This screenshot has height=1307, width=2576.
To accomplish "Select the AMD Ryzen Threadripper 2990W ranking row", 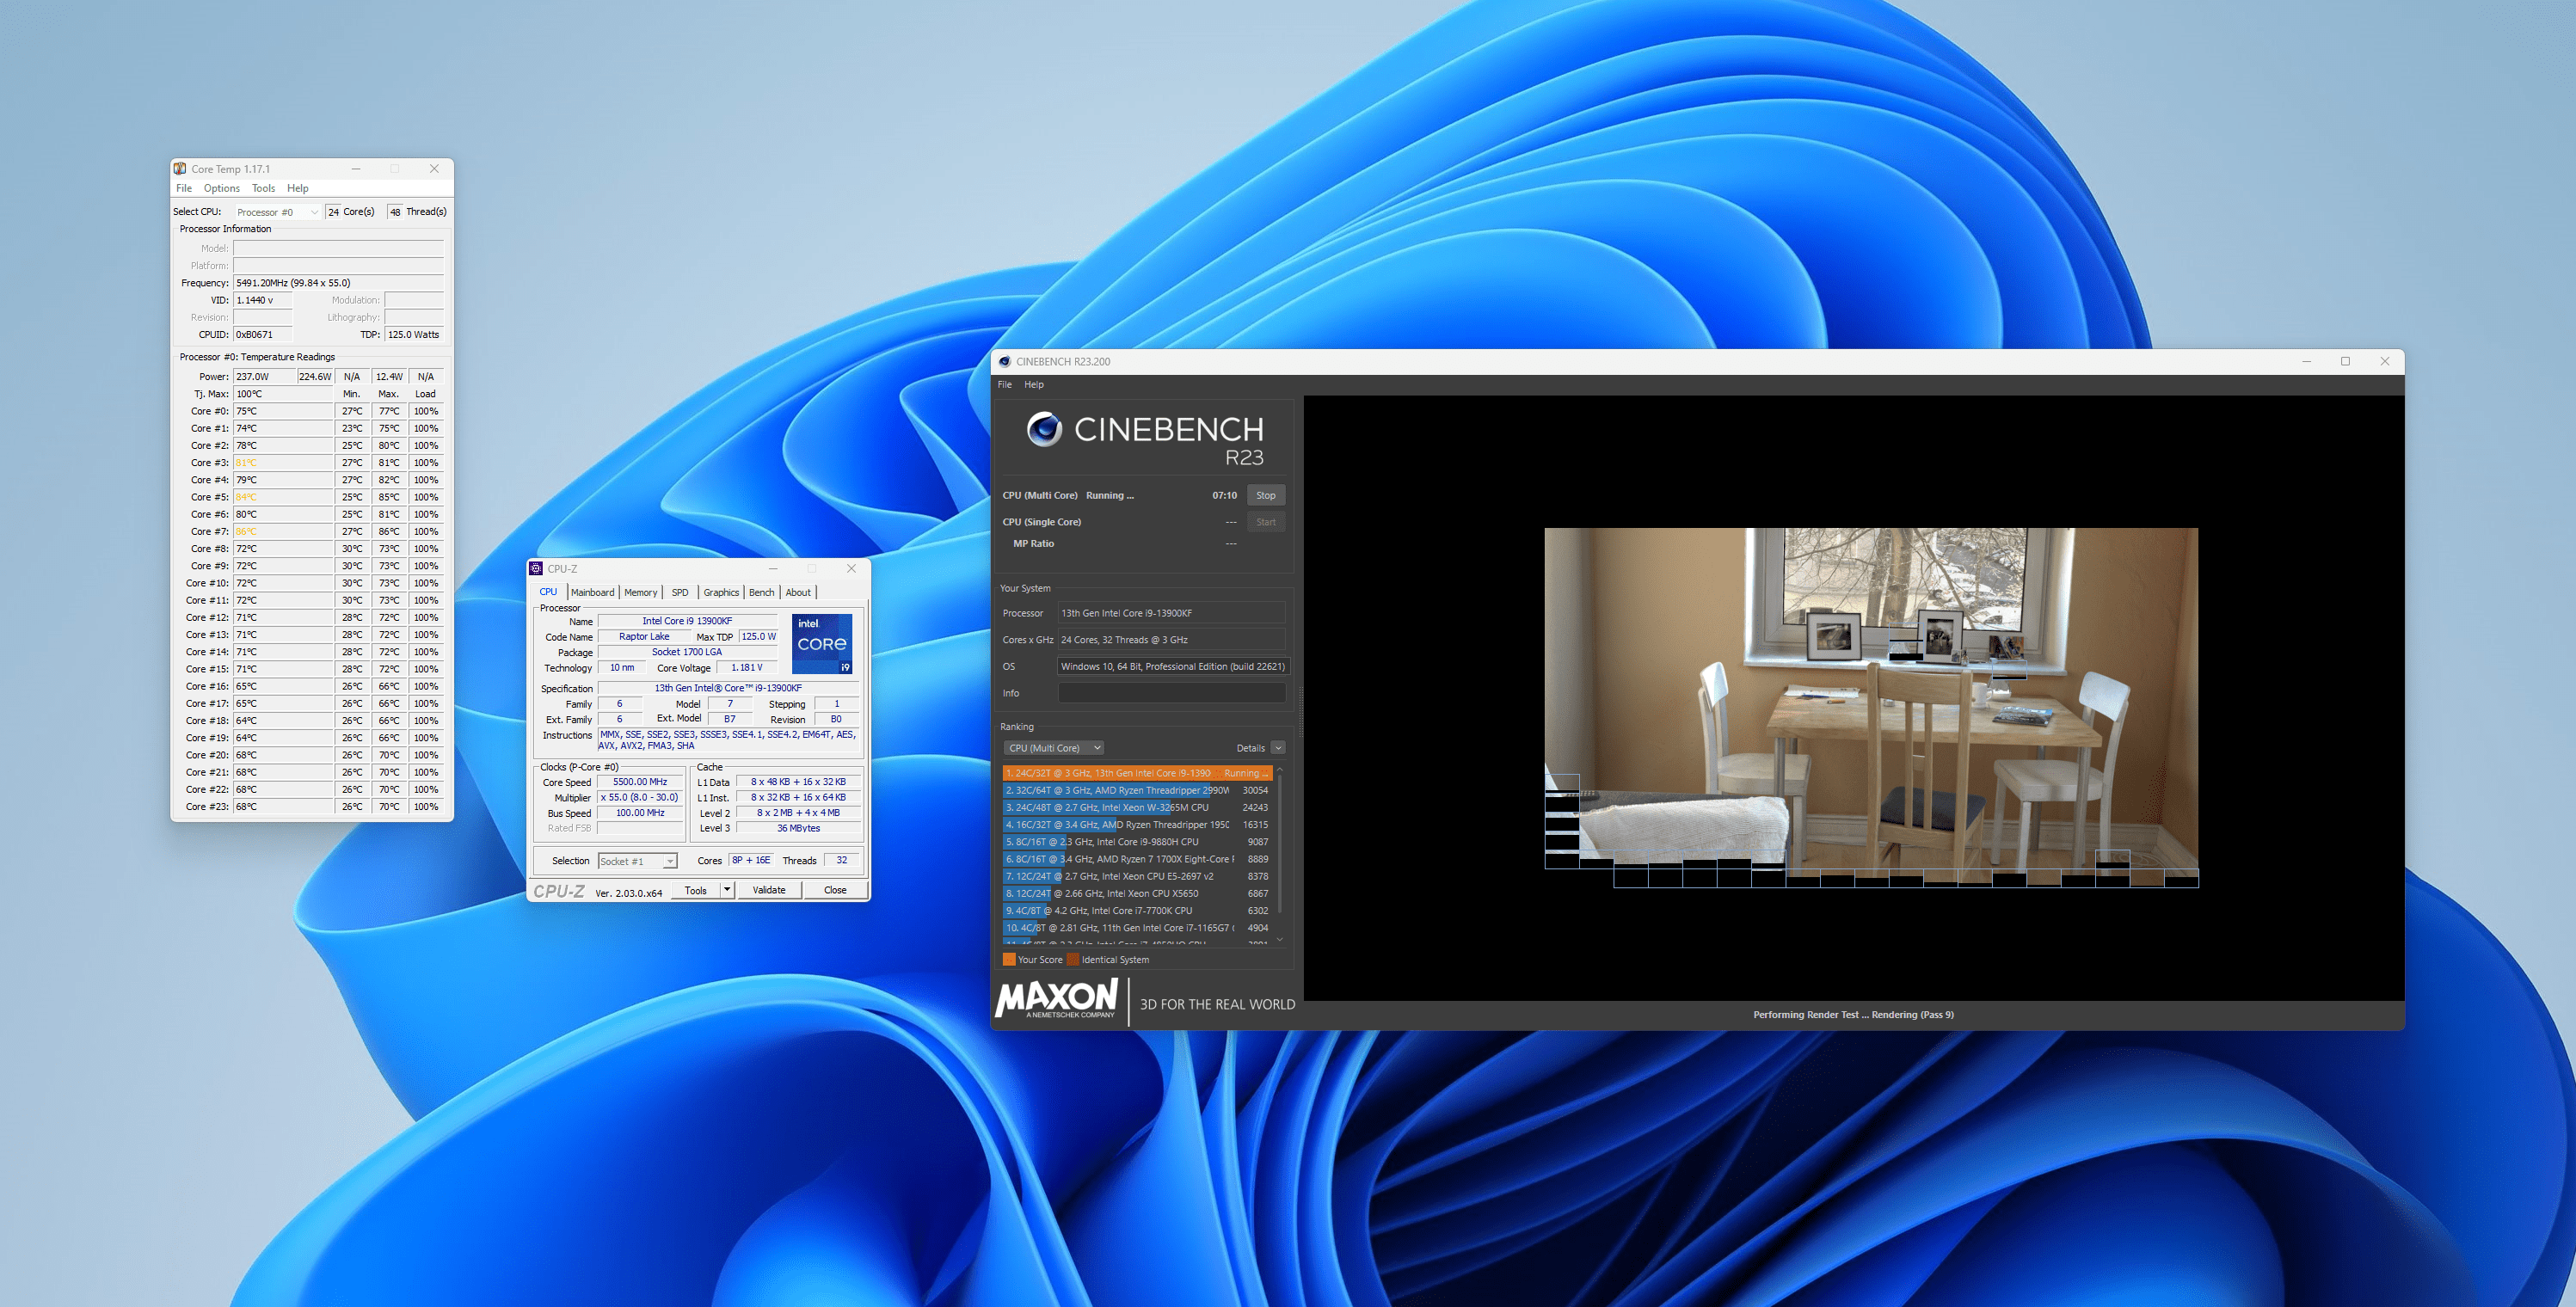I will coord(1137,790).
